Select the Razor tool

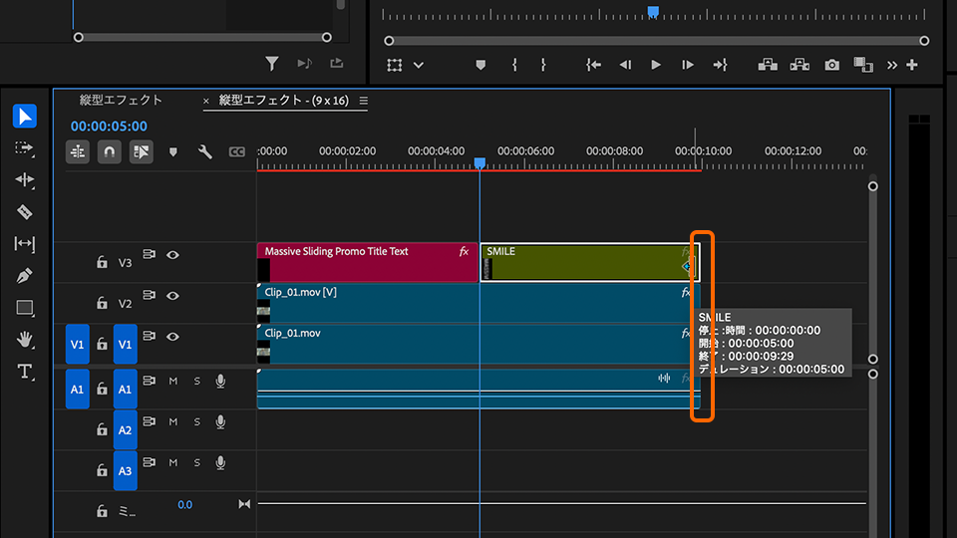tap(25, 212)
